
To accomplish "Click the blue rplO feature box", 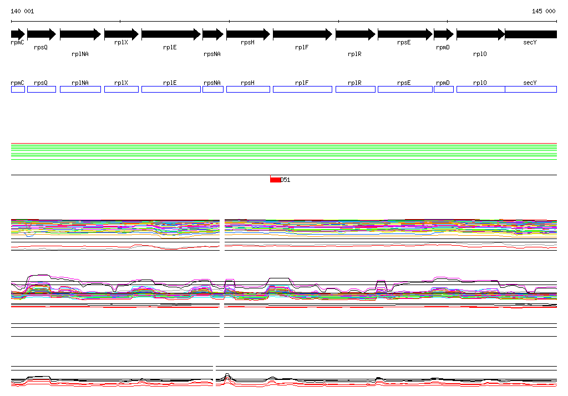I will 481,89.
